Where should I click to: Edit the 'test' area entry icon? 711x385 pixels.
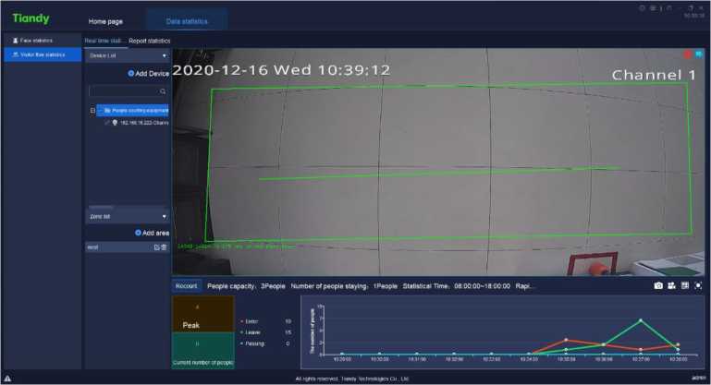tap(156, 247)
